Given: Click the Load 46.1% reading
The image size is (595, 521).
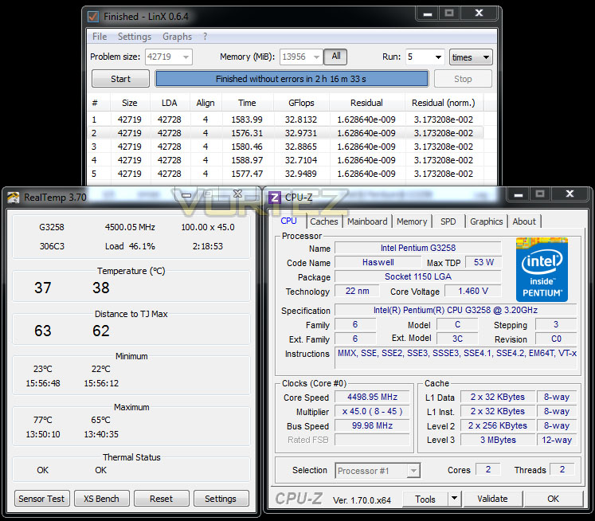Looking at the screenshot, I should point(130,246).
